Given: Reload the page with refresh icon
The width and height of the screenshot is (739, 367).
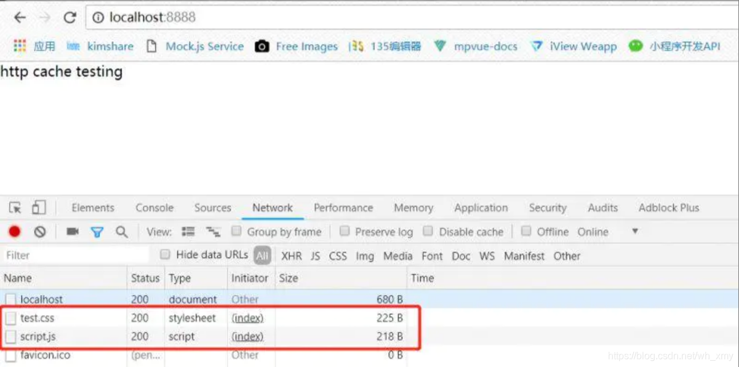Looking at the screenshot, I should click(70, 17).
